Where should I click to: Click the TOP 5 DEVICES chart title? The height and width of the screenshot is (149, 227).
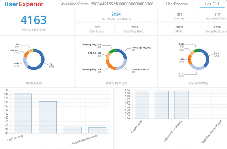point(116,83)
